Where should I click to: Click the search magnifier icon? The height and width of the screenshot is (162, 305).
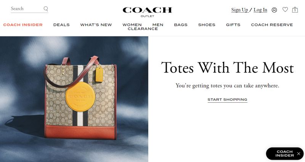[46, 9]
